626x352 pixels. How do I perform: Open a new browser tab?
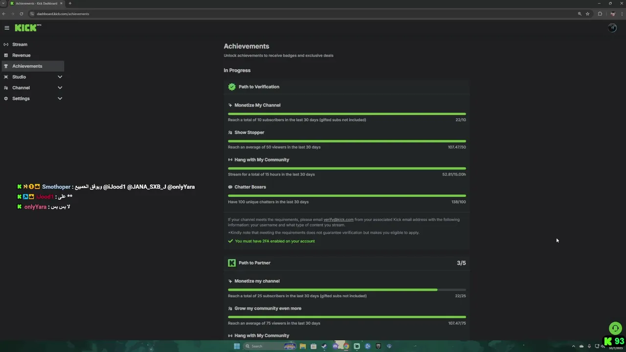coord(70,3)
